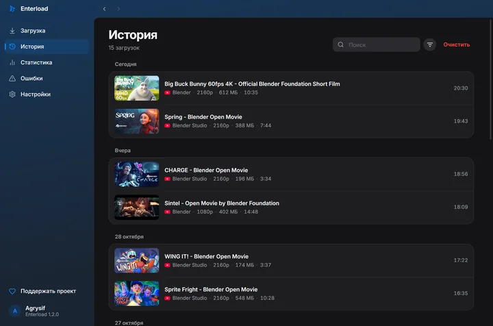Screen dimensions: 493x326
Task: Select title 'WING IT! - Blender Open Movie'
Action: pyautogui.click(x=206, y=257)
